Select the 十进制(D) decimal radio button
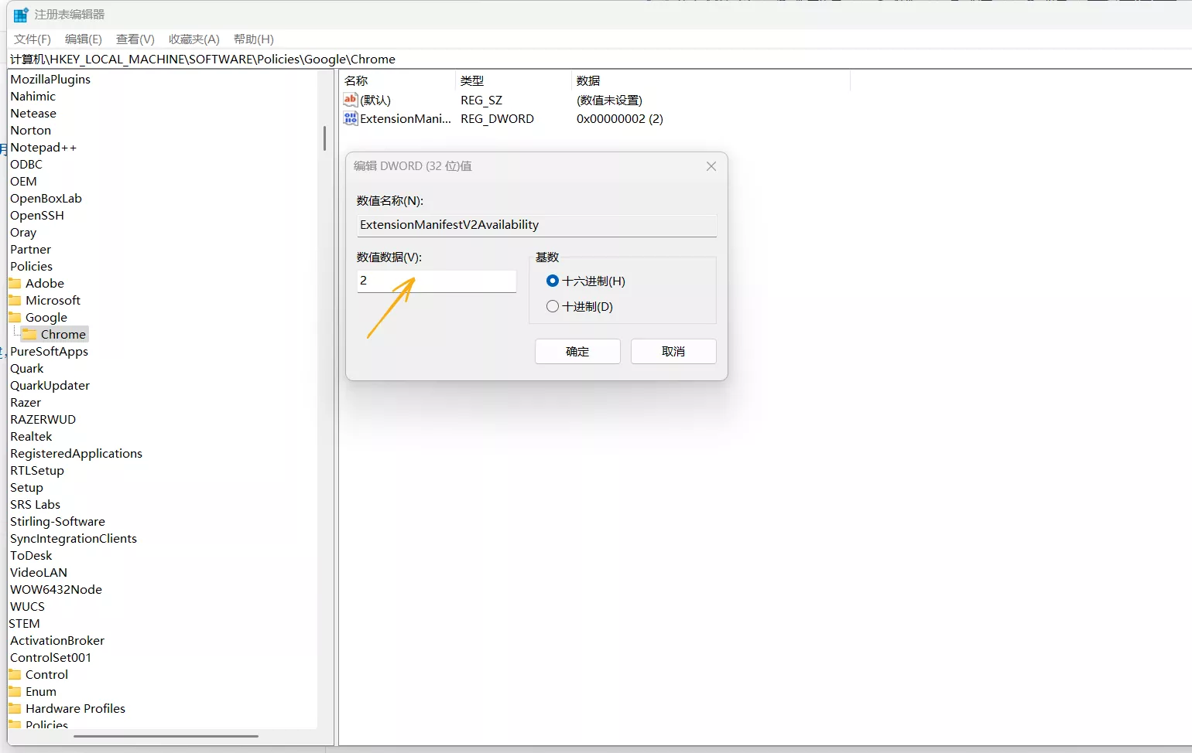The width and height of the screenshot is (1192, 753). pyautogui.click(x=553, y=306)
